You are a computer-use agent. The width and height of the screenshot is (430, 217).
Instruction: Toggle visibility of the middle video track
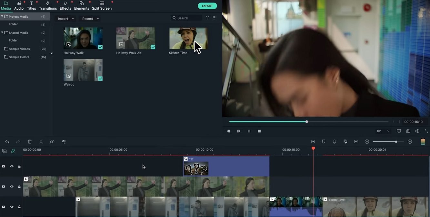(12, 186)
